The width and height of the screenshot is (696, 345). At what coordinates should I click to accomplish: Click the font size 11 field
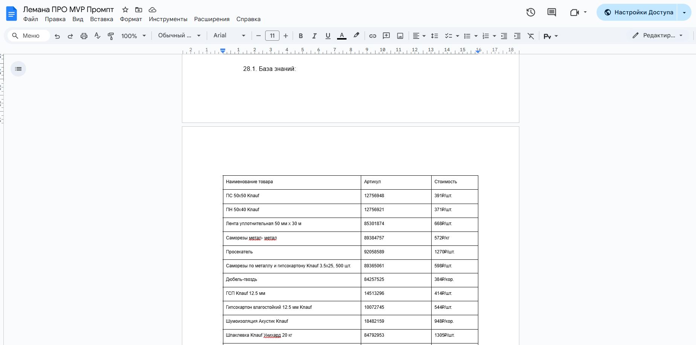point(272,36)
